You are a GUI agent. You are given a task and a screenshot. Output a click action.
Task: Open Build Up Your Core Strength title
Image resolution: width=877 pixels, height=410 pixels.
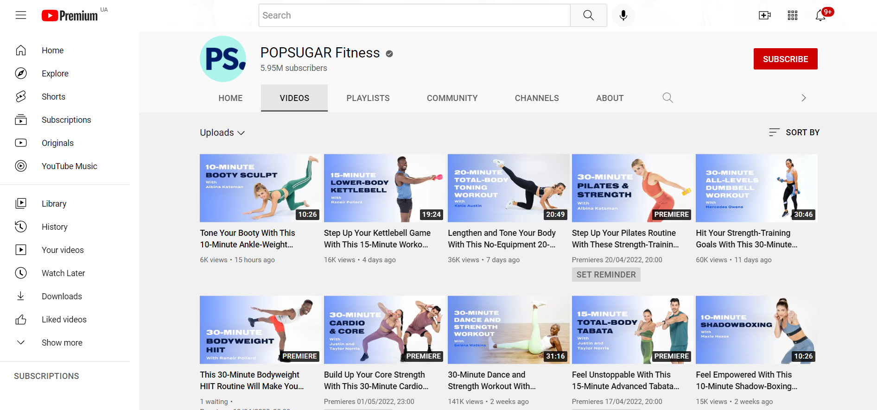(x=376, y=380)
